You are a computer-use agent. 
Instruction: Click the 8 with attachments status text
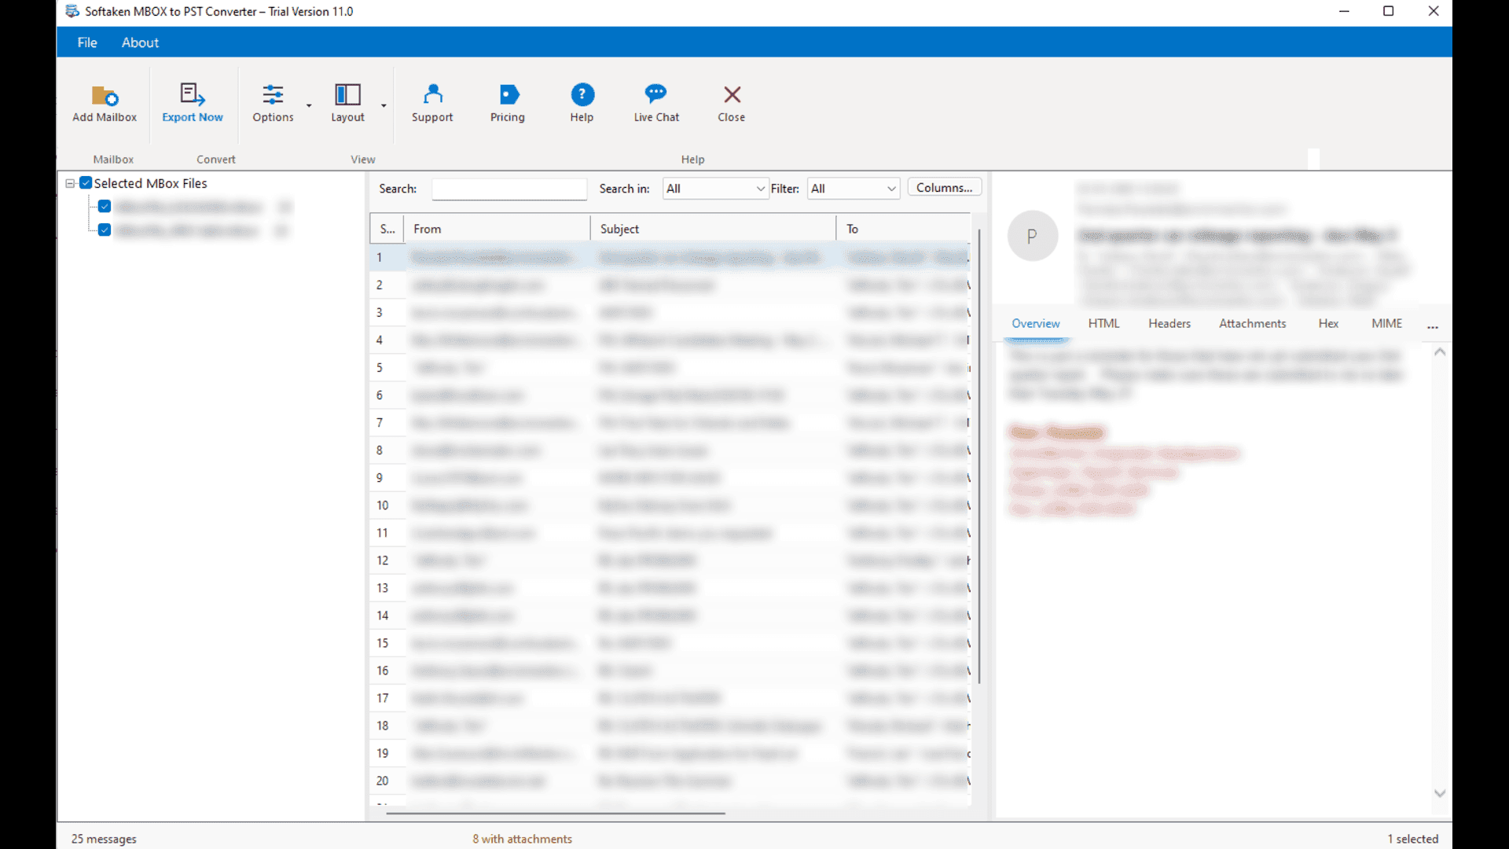click(x=523, y=839)
